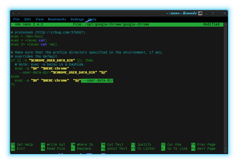Click the 'exec 2> >(exec cat >&2)' line
The image size is (238, 164).
(34, 44)
